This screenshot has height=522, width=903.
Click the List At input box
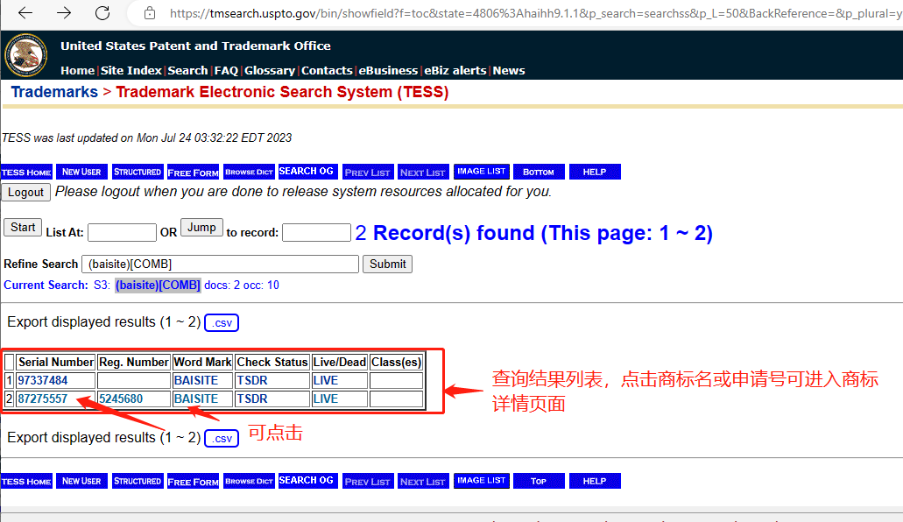pyautogui.click(x=122, y=233)
